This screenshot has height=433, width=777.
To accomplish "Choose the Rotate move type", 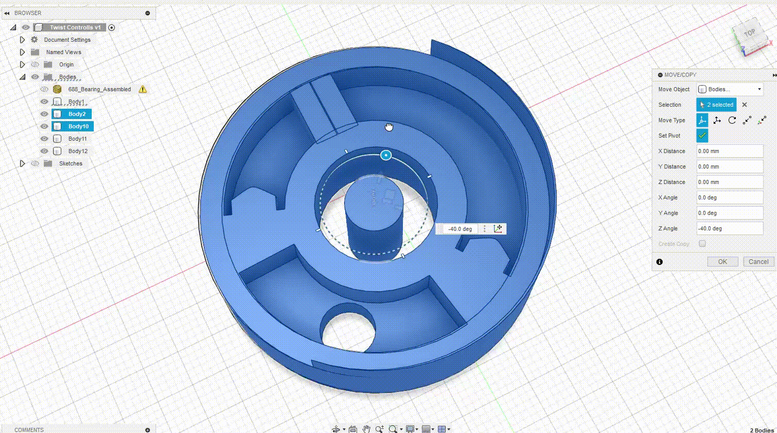I will click(x=732, y=120).
